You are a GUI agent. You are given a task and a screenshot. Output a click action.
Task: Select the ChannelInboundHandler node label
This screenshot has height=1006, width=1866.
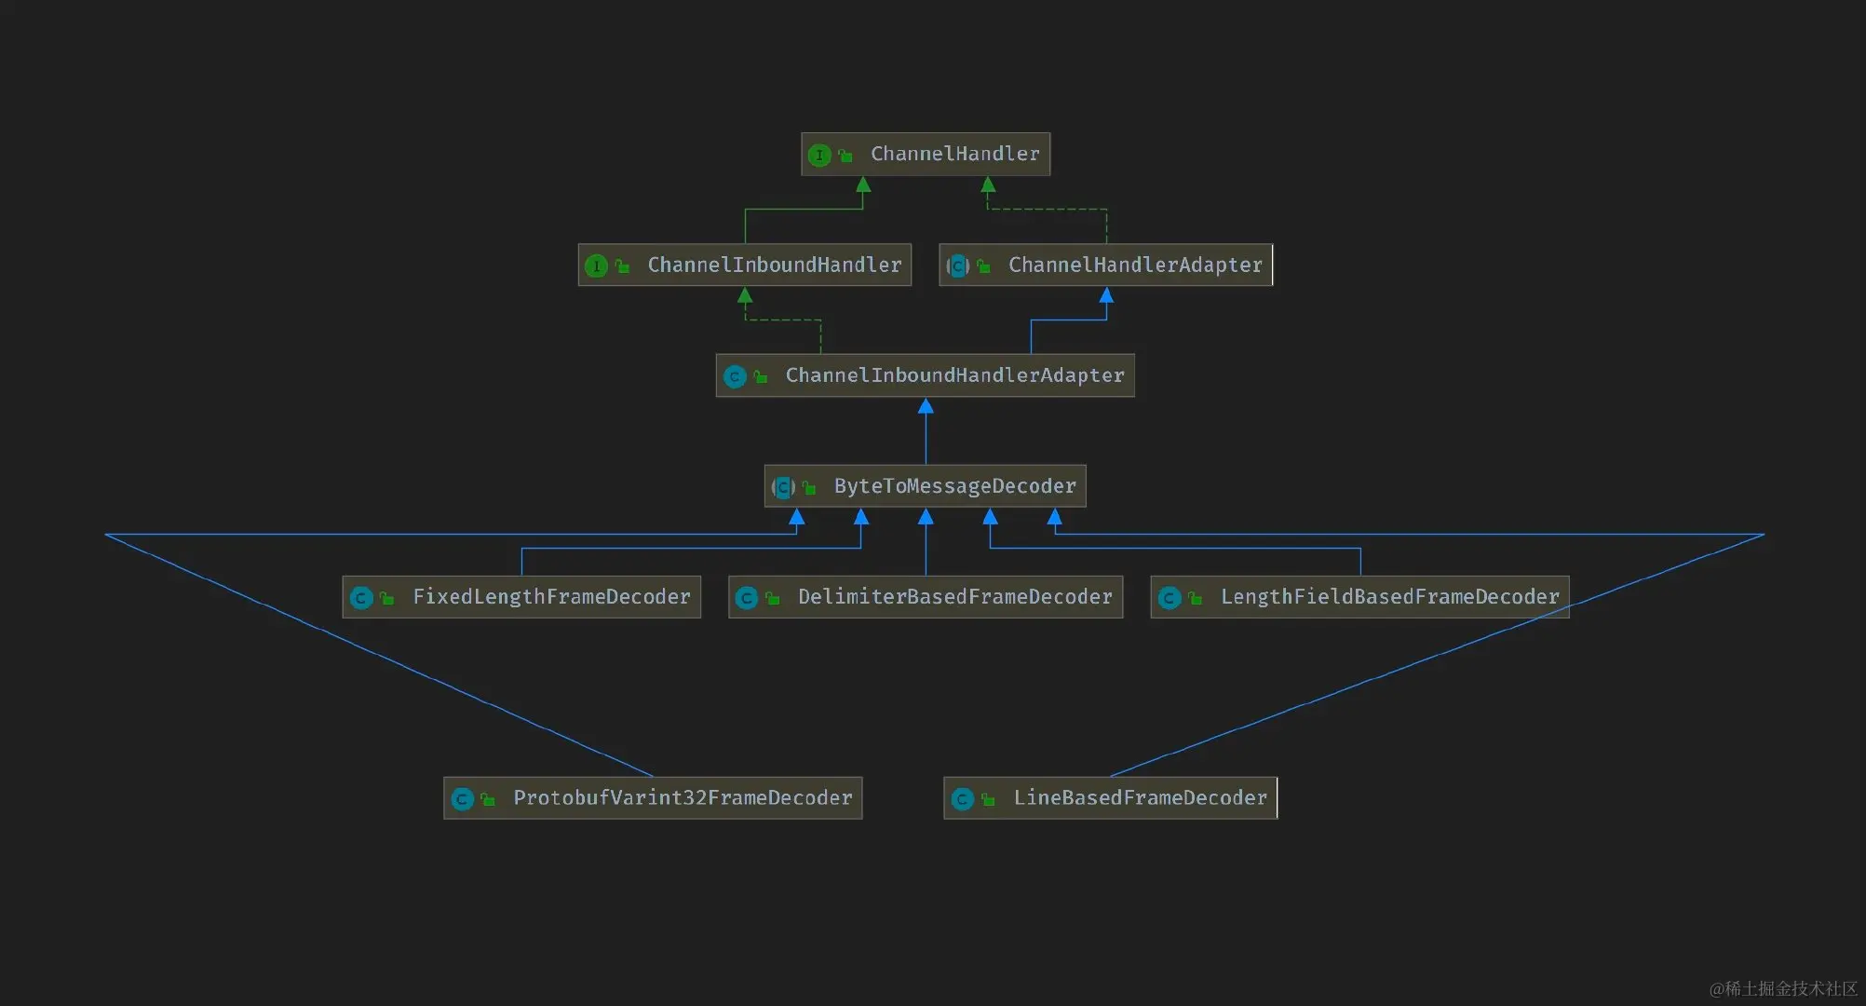(x=774, y=265)
